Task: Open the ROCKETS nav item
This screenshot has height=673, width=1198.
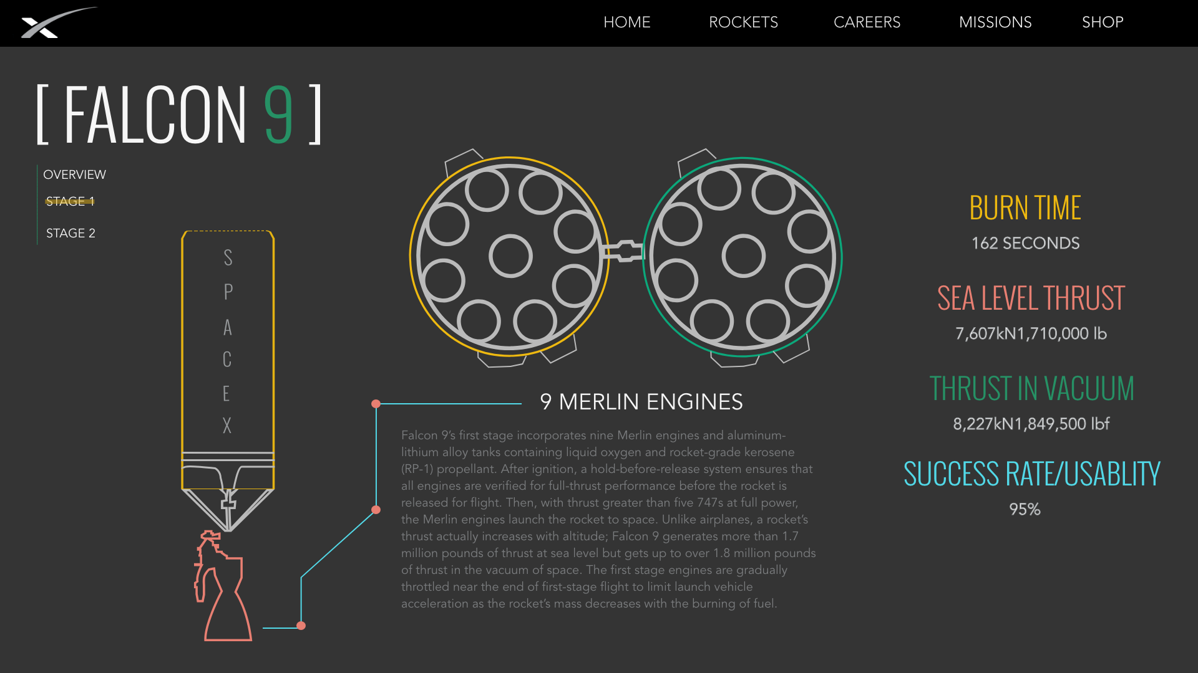Action: (743, 22)
